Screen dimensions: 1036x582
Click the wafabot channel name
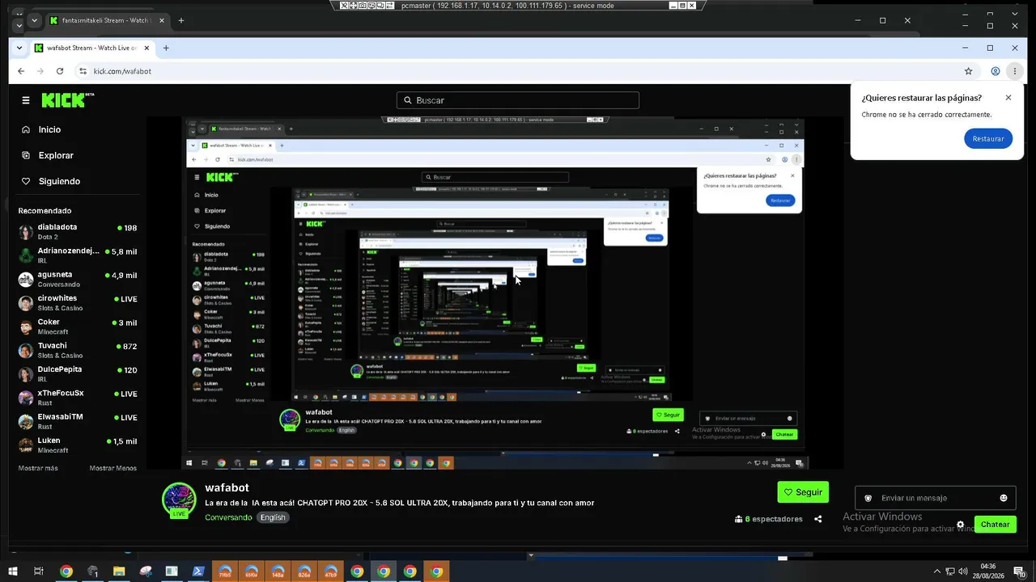(x=227, y=487)
